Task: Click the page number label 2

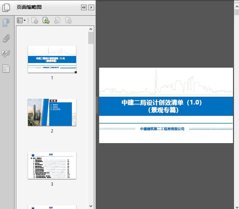Action: (52, 131)
